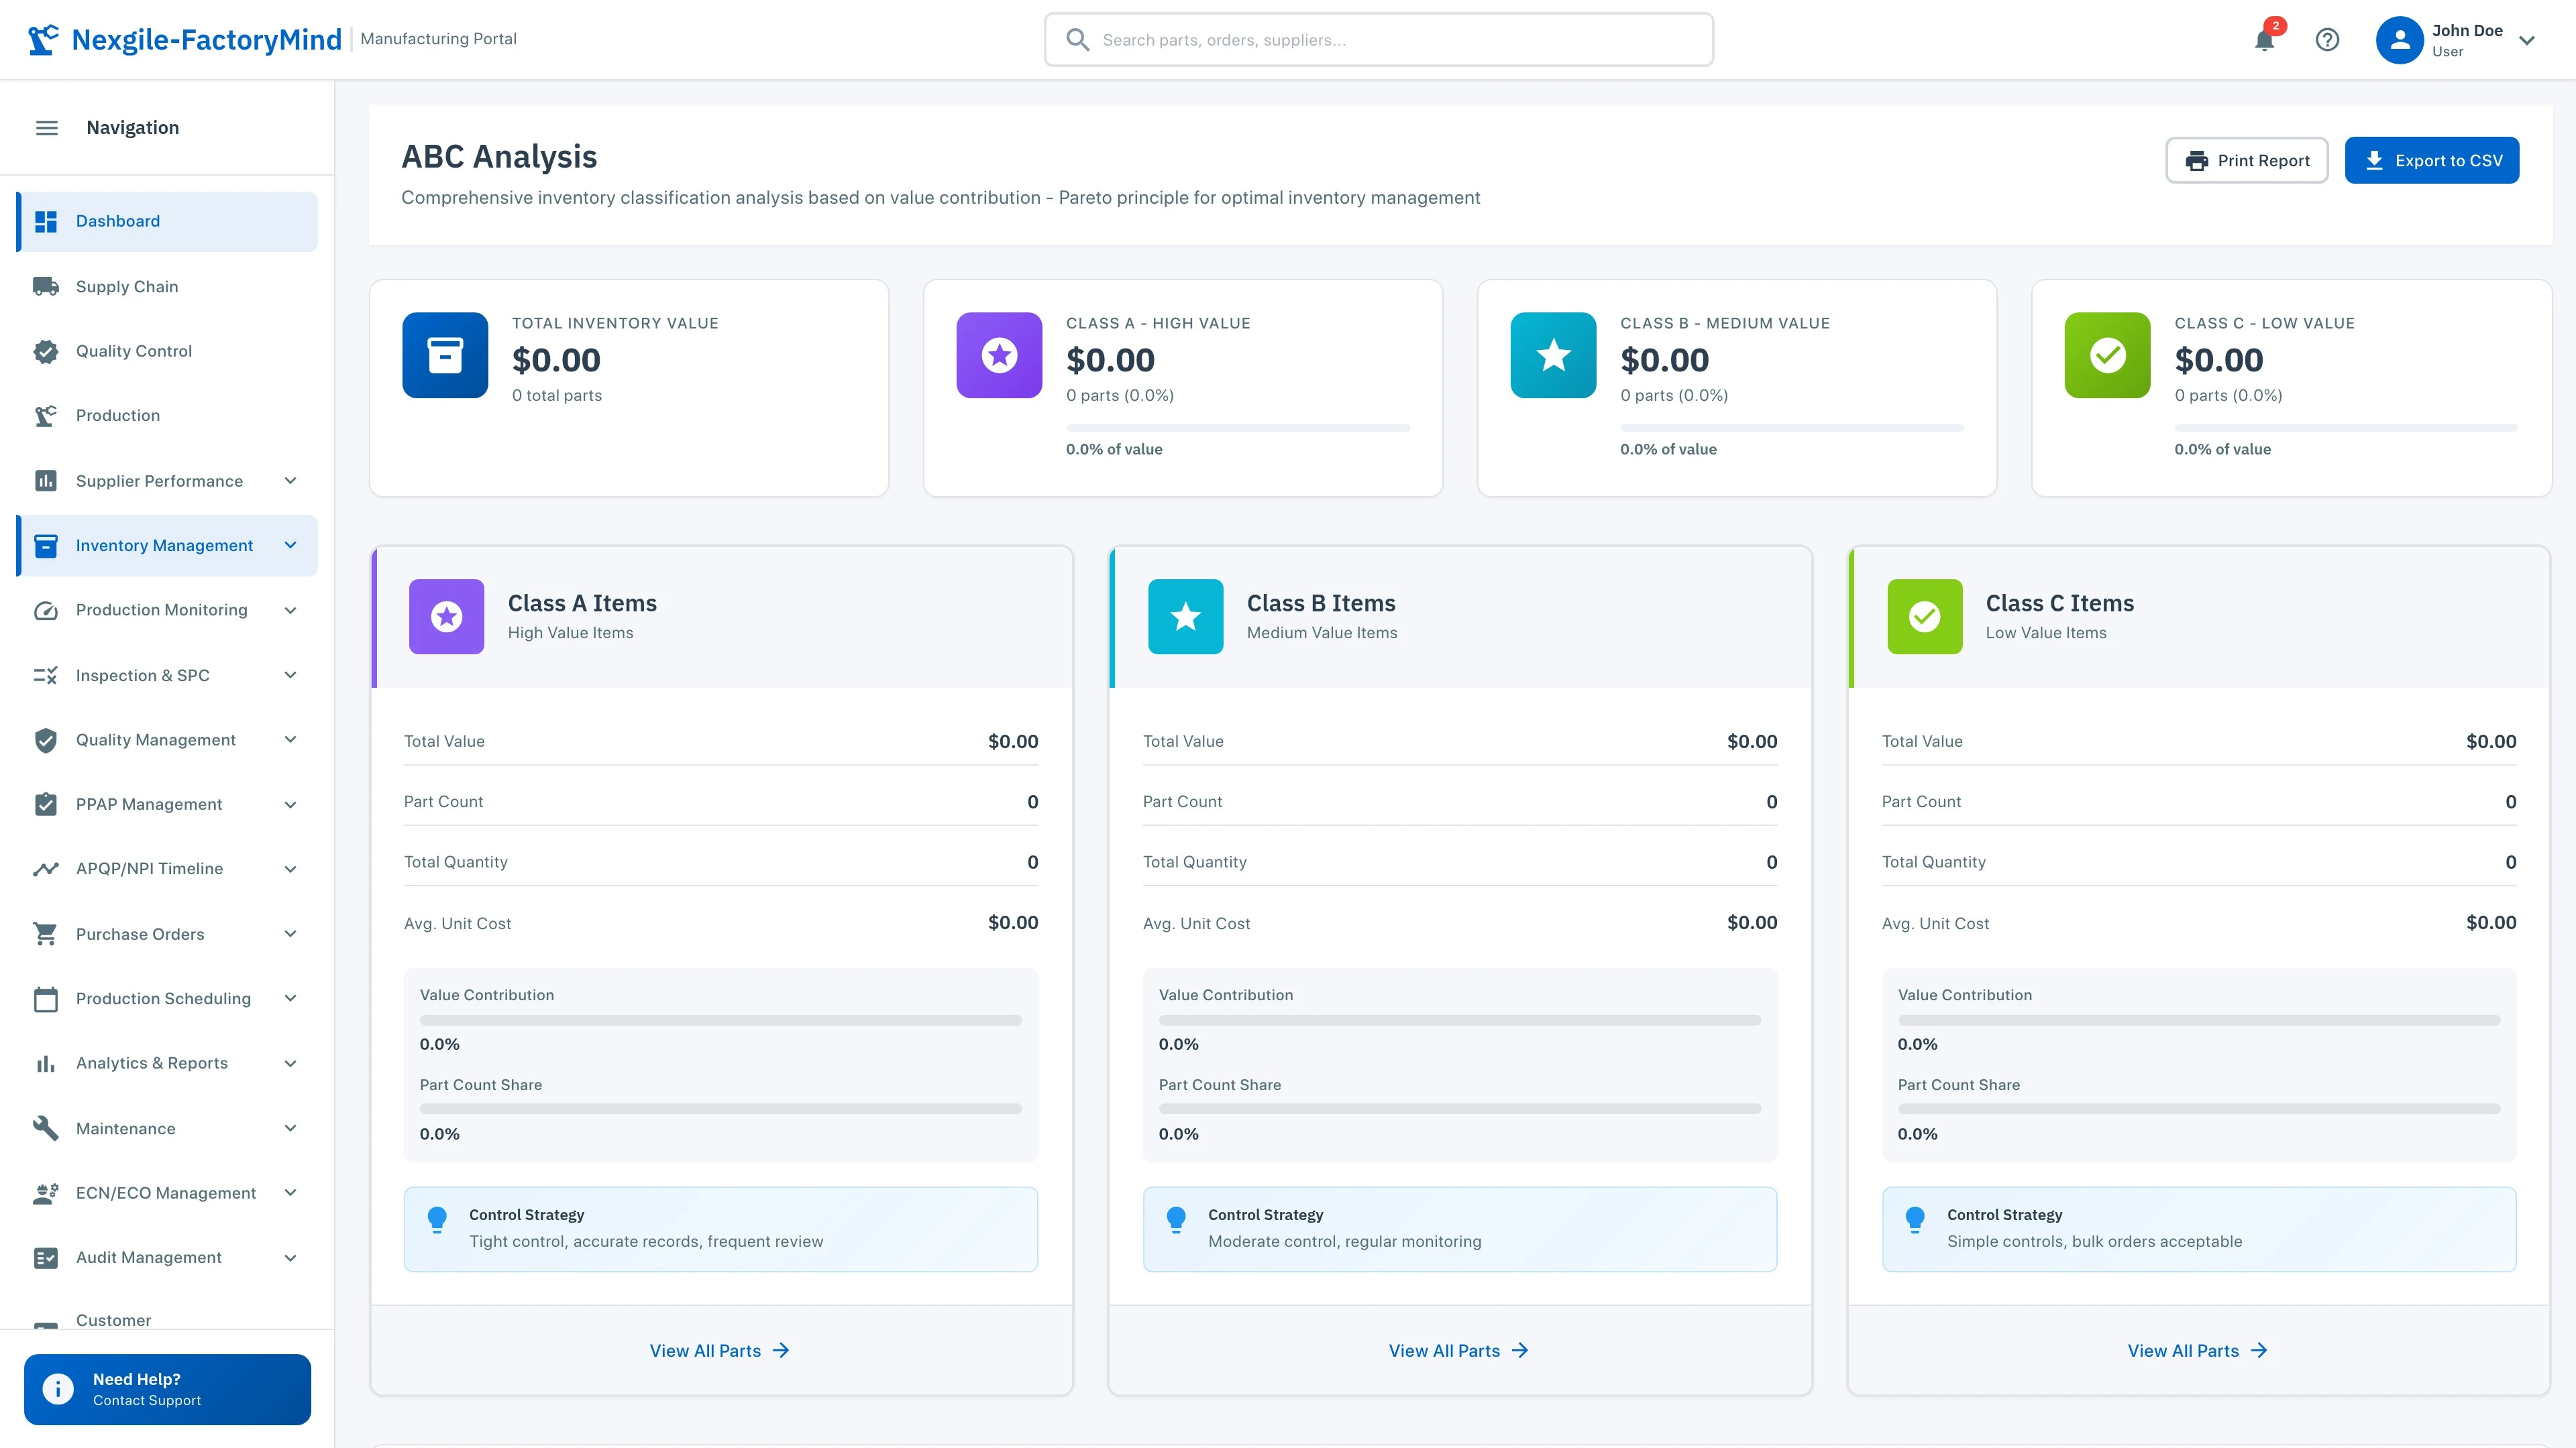Viewport: 2576px width, 1448px height.
Task: Open the navigation hamburger menu
Action: 46,127
